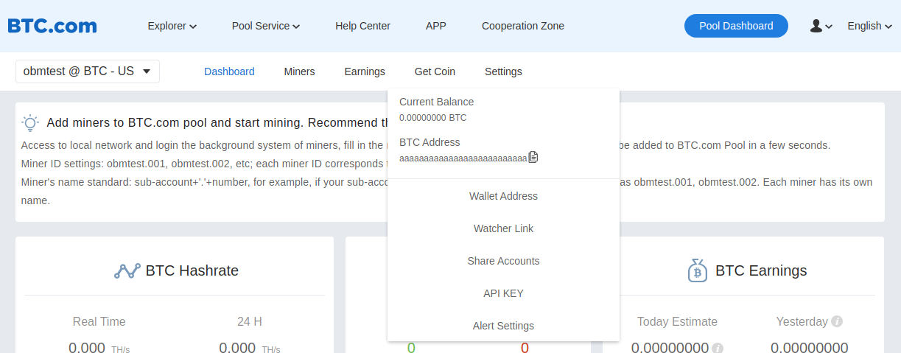
Task: Open the Get Coin tab
Action: (435, 71)
